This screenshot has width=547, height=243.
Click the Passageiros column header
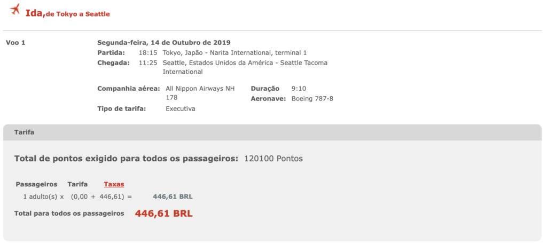36,184
